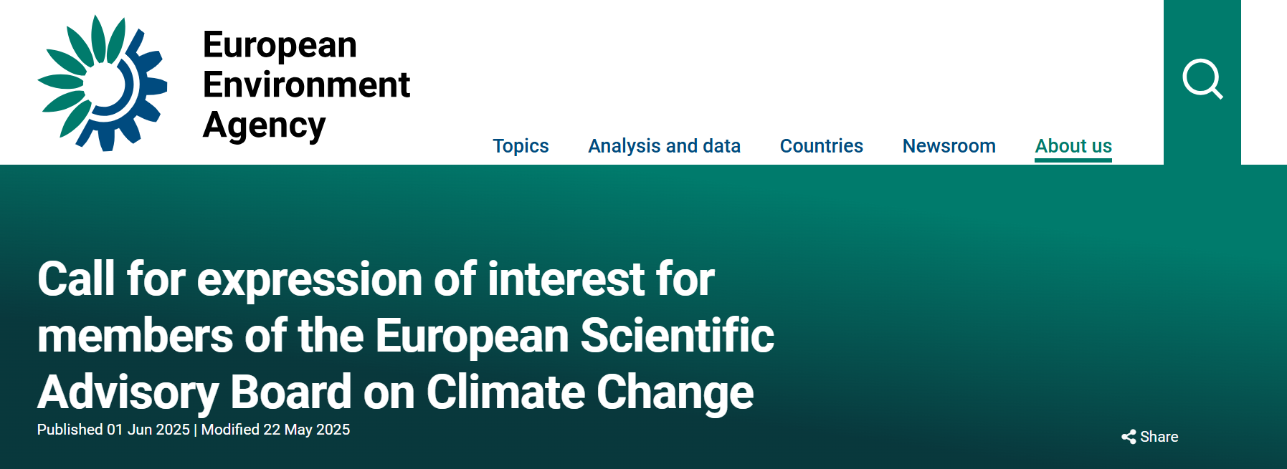The image size is (1287, 469).
Task: Click the Modified 22 May 2025 date
Action: tap(276, 430)
